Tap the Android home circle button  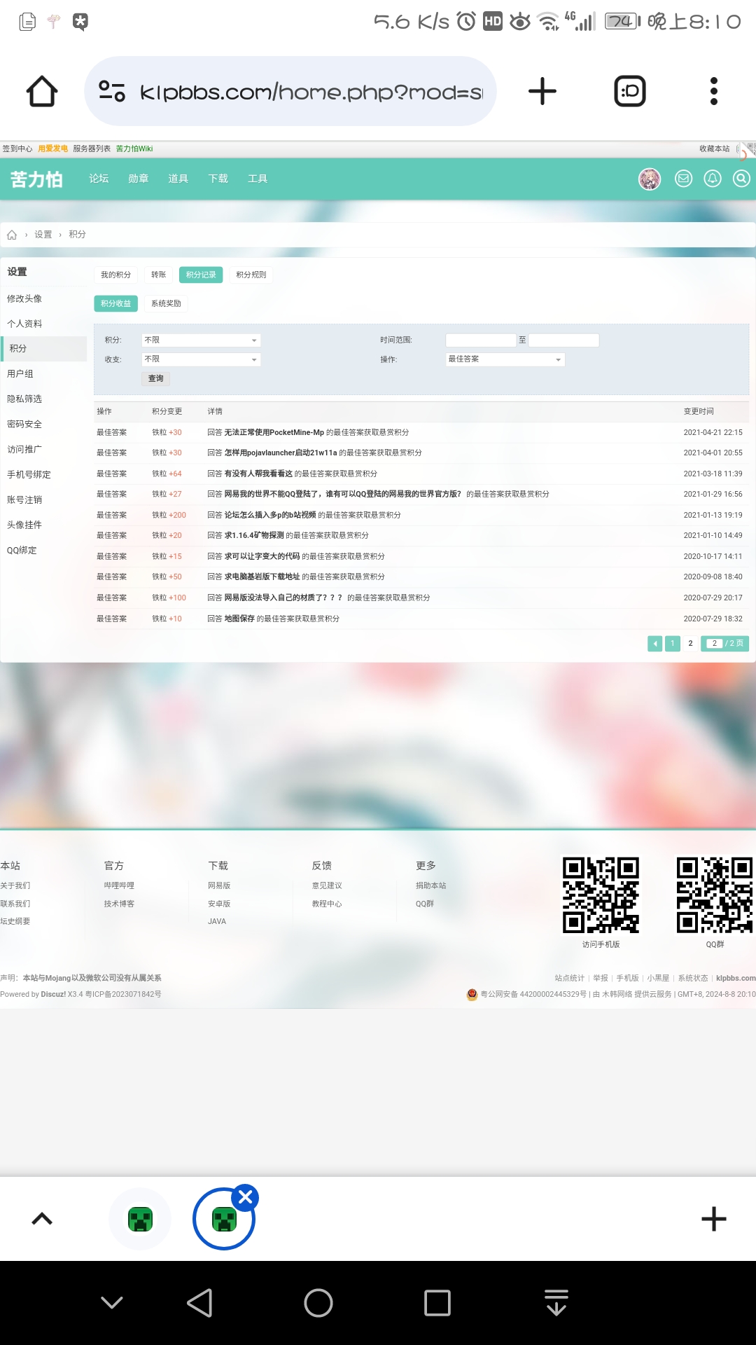tap(318, 1303)
